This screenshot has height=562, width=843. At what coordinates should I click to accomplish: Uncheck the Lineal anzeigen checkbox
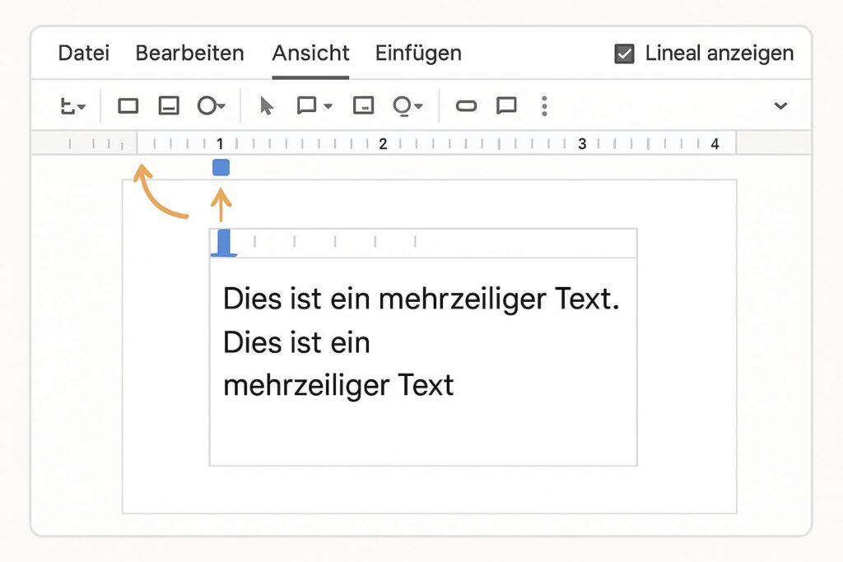625,54
